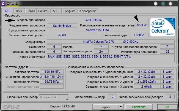179x111 pixels.
Task: Click the 2 мбайт L3 cache value
Action: 147,86
